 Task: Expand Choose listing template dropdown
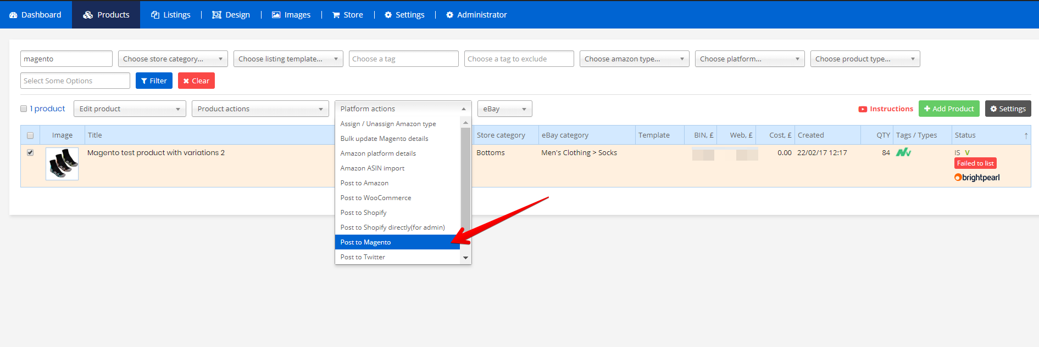(x=288, y=59)
